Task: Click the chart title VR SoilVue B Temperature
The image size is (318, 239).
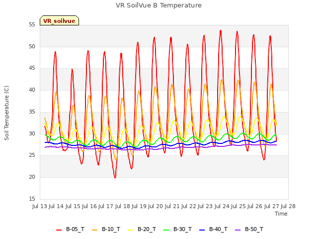Action: coord(159,5)
